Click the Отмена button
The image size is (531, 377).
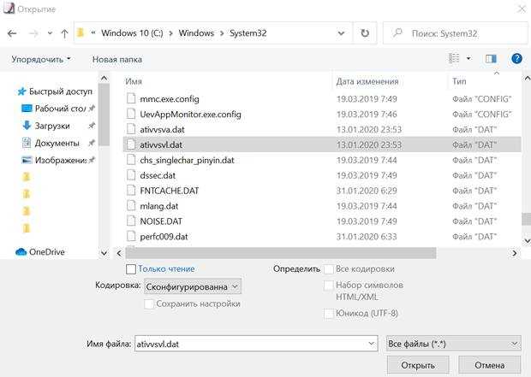489,365
